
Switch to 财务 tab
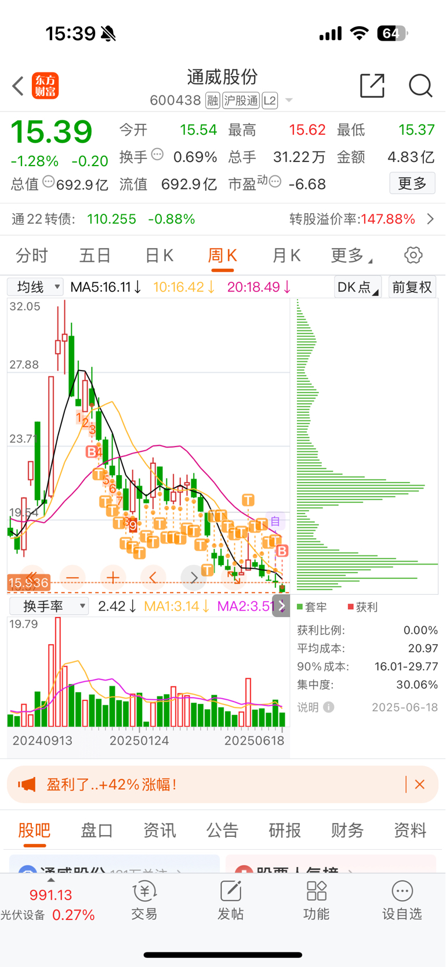coord(347,831)
